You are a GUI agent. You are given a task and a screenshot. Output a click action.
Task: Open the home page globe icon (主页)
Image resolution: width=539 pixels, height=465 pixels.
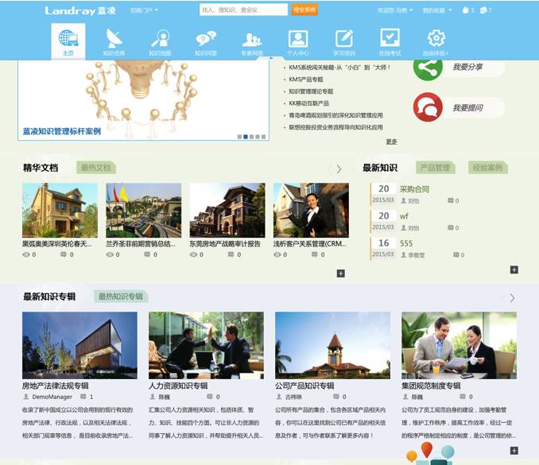(68, 38)
